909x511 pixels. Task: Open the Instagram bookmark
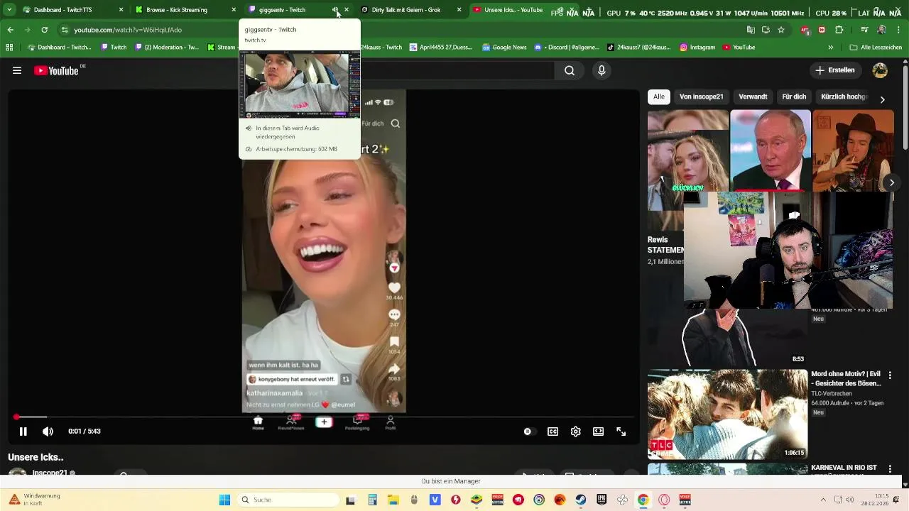click(697, 48)
